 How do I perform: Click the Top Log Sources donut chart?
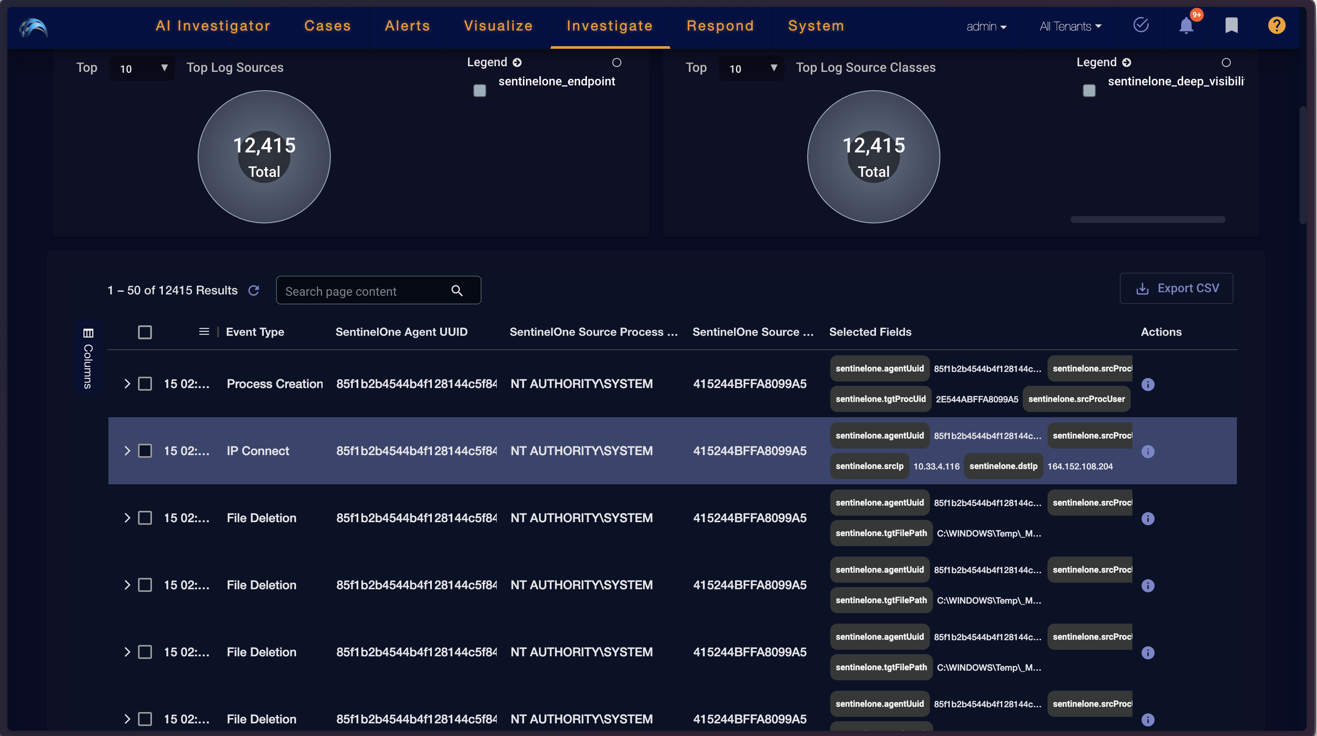click(x=264, y=156)
